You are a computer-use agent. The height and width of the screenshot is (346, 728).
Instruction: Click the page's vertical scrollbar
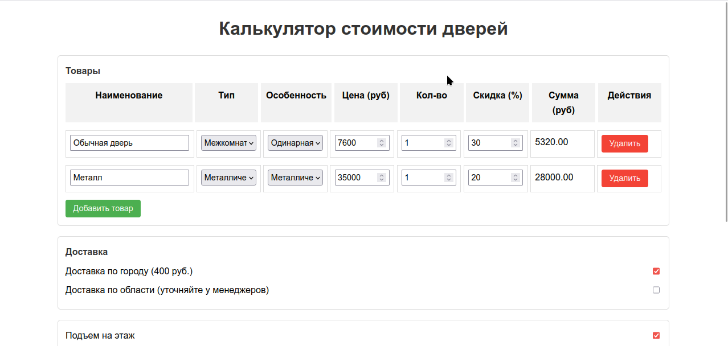[726, 114]
